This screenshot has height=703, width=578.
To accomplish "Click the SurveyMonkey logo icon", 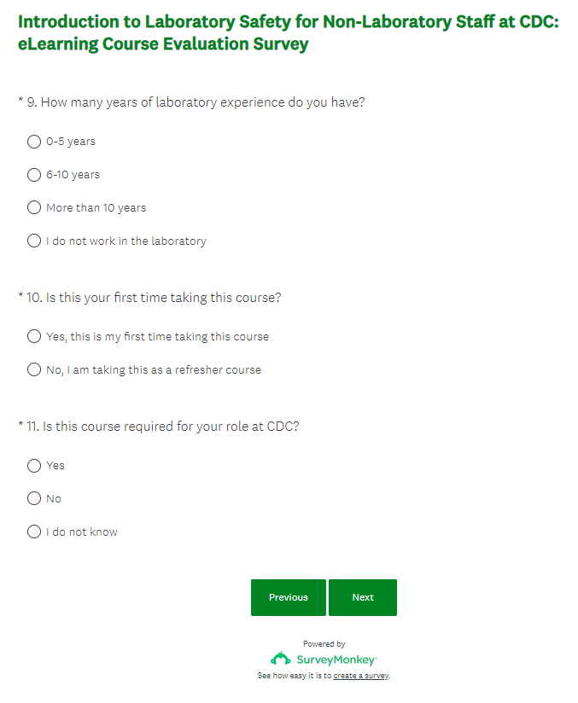I will 280,659.
